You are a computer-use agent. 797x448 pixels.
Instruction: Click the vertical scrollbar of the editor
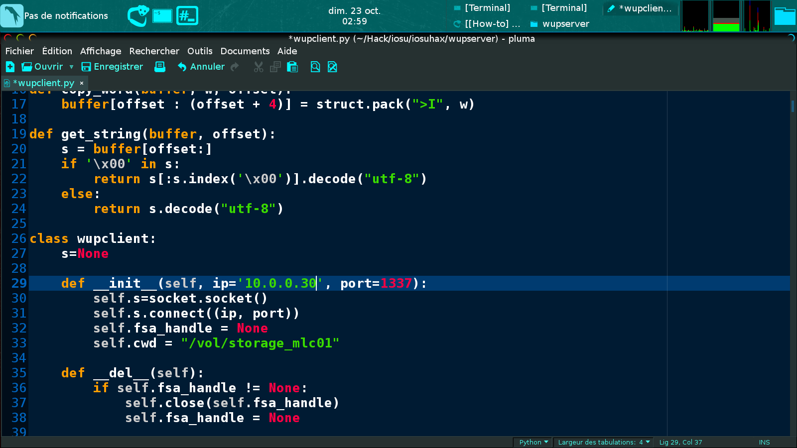pyautogui.click(x=793, y=249)
